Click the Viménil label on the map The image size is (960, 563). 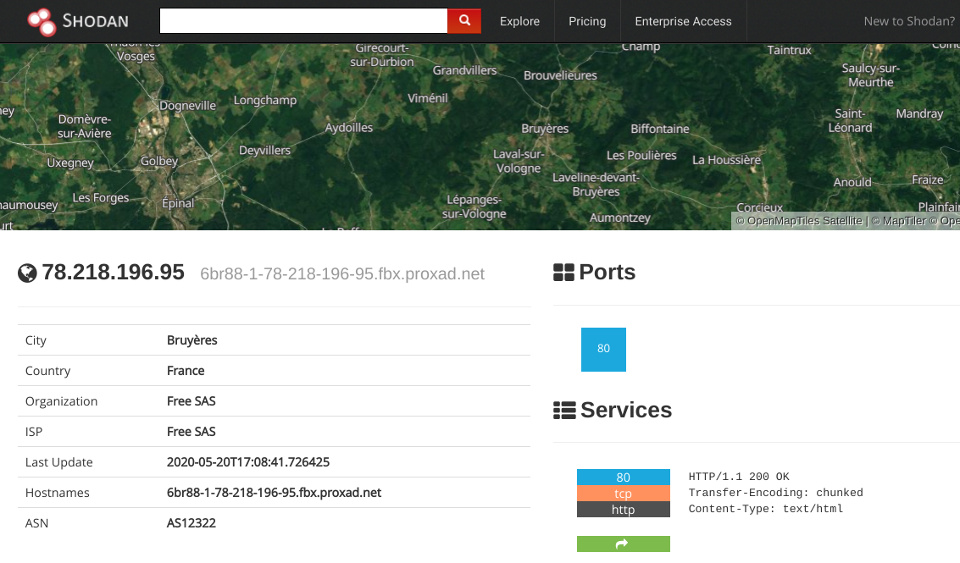click(x=428, y=98)
